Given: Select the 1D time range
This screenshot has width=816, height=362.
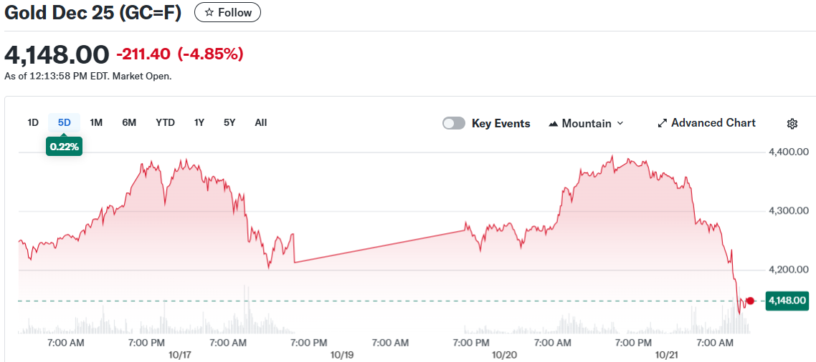Looking at the screenshot, I should [x=33, y=122].
